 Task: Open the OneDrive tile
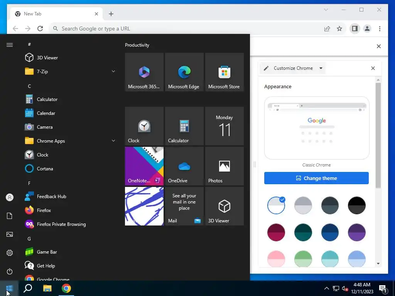tap(184, 166)
